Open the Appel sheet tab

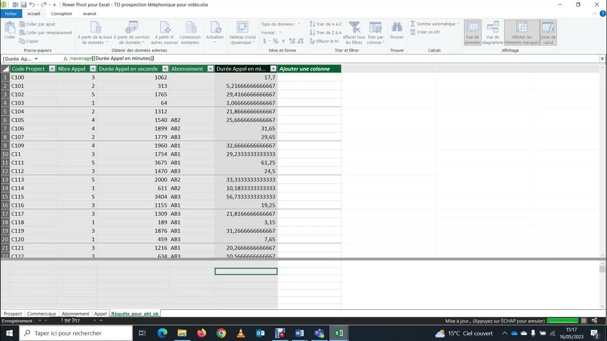click(x=100, y=314)
